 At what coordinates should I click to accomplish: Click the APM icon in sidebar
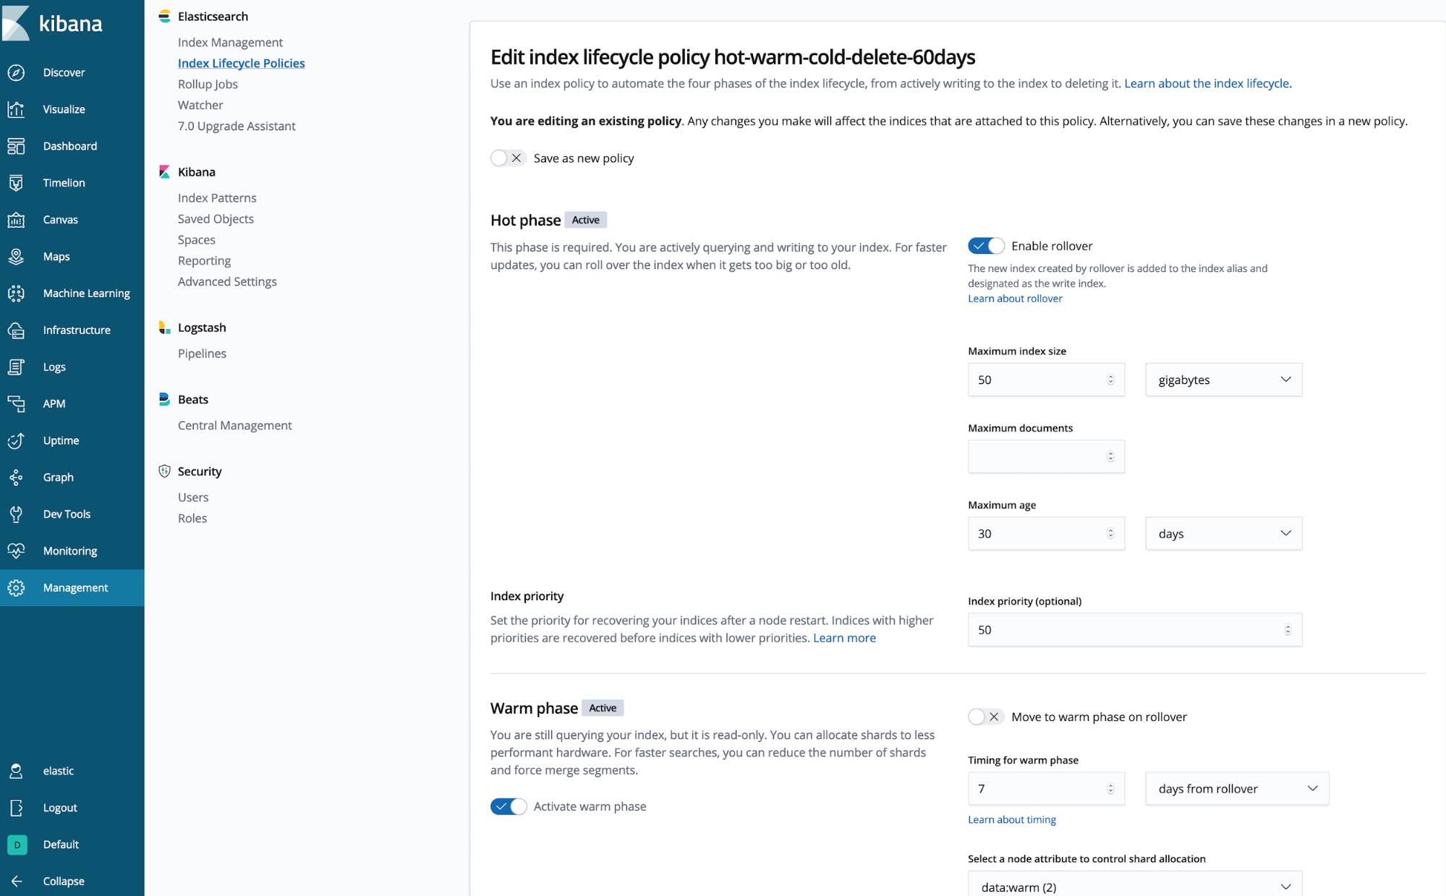point(17,403)
